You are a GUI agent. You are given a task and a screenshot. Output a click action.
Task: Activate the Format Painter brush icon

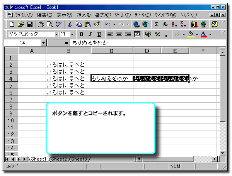(x=97, y=24)
